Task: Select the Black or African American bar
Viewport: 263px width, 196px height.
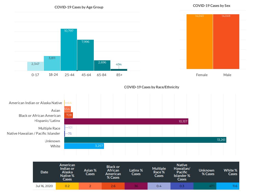Action: [x=69, y=115]
